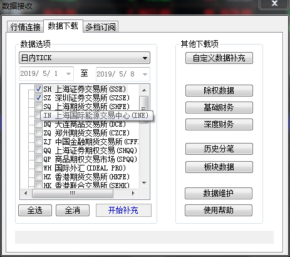Uncheck the SZ 深圳证券交易所 checkbox
This screenshot has height=257, width=290.
pos(38,98)
